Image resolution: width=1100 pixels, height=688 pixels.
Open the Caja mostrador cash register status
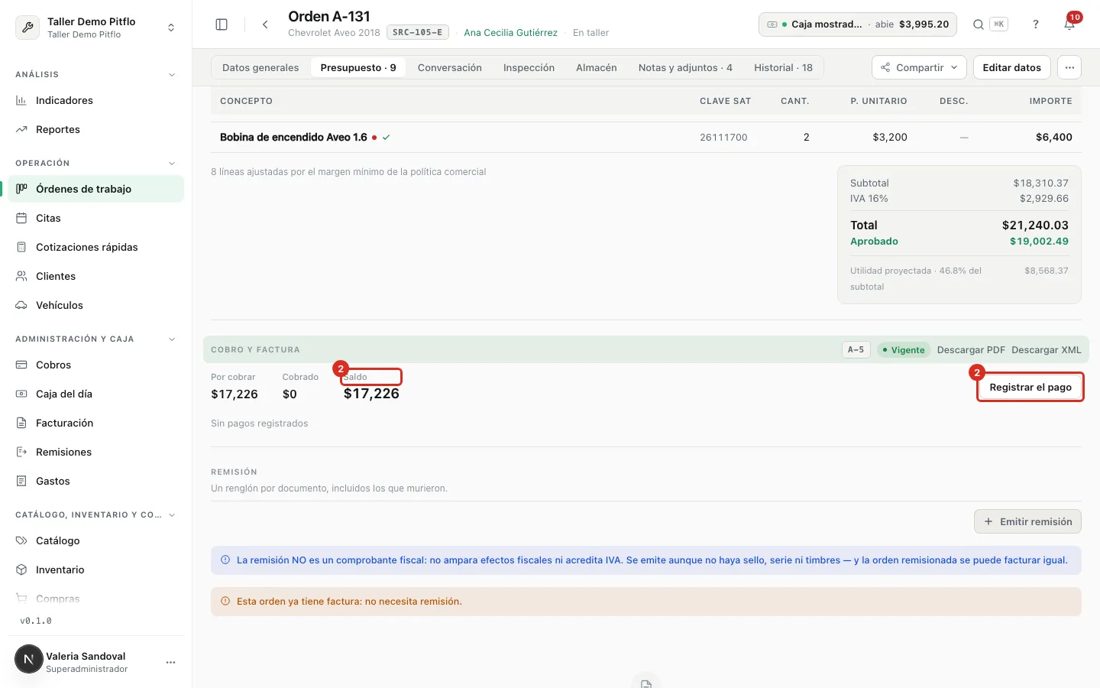click(x=858, y=24)
